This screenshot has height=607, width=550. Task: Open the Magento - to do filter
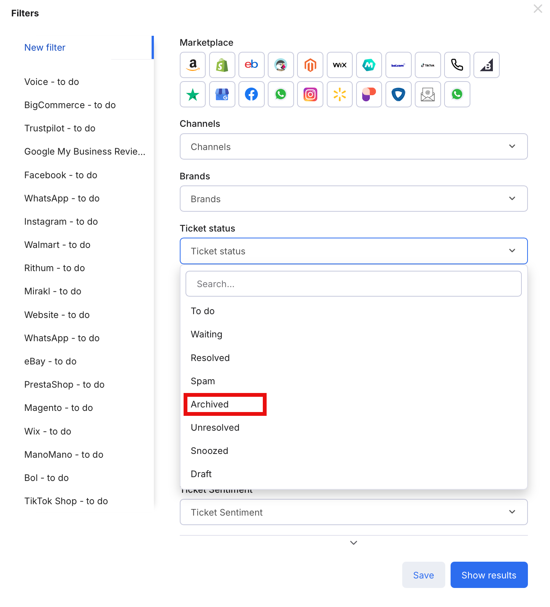coord(59,408)
